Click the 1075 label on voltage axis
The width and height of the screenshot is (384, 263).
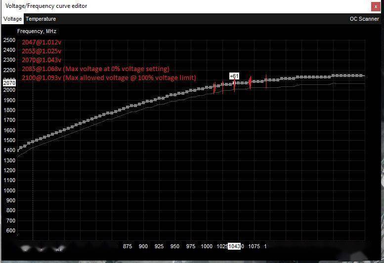pos(254,246)
